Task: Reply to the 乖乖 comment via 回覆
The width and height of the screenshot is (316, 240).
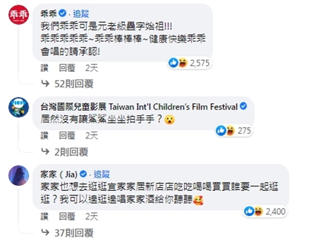Action: 67,68
